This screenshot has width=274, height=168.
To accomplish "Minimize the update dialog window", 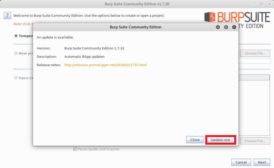I will click(x=218, y=27).
